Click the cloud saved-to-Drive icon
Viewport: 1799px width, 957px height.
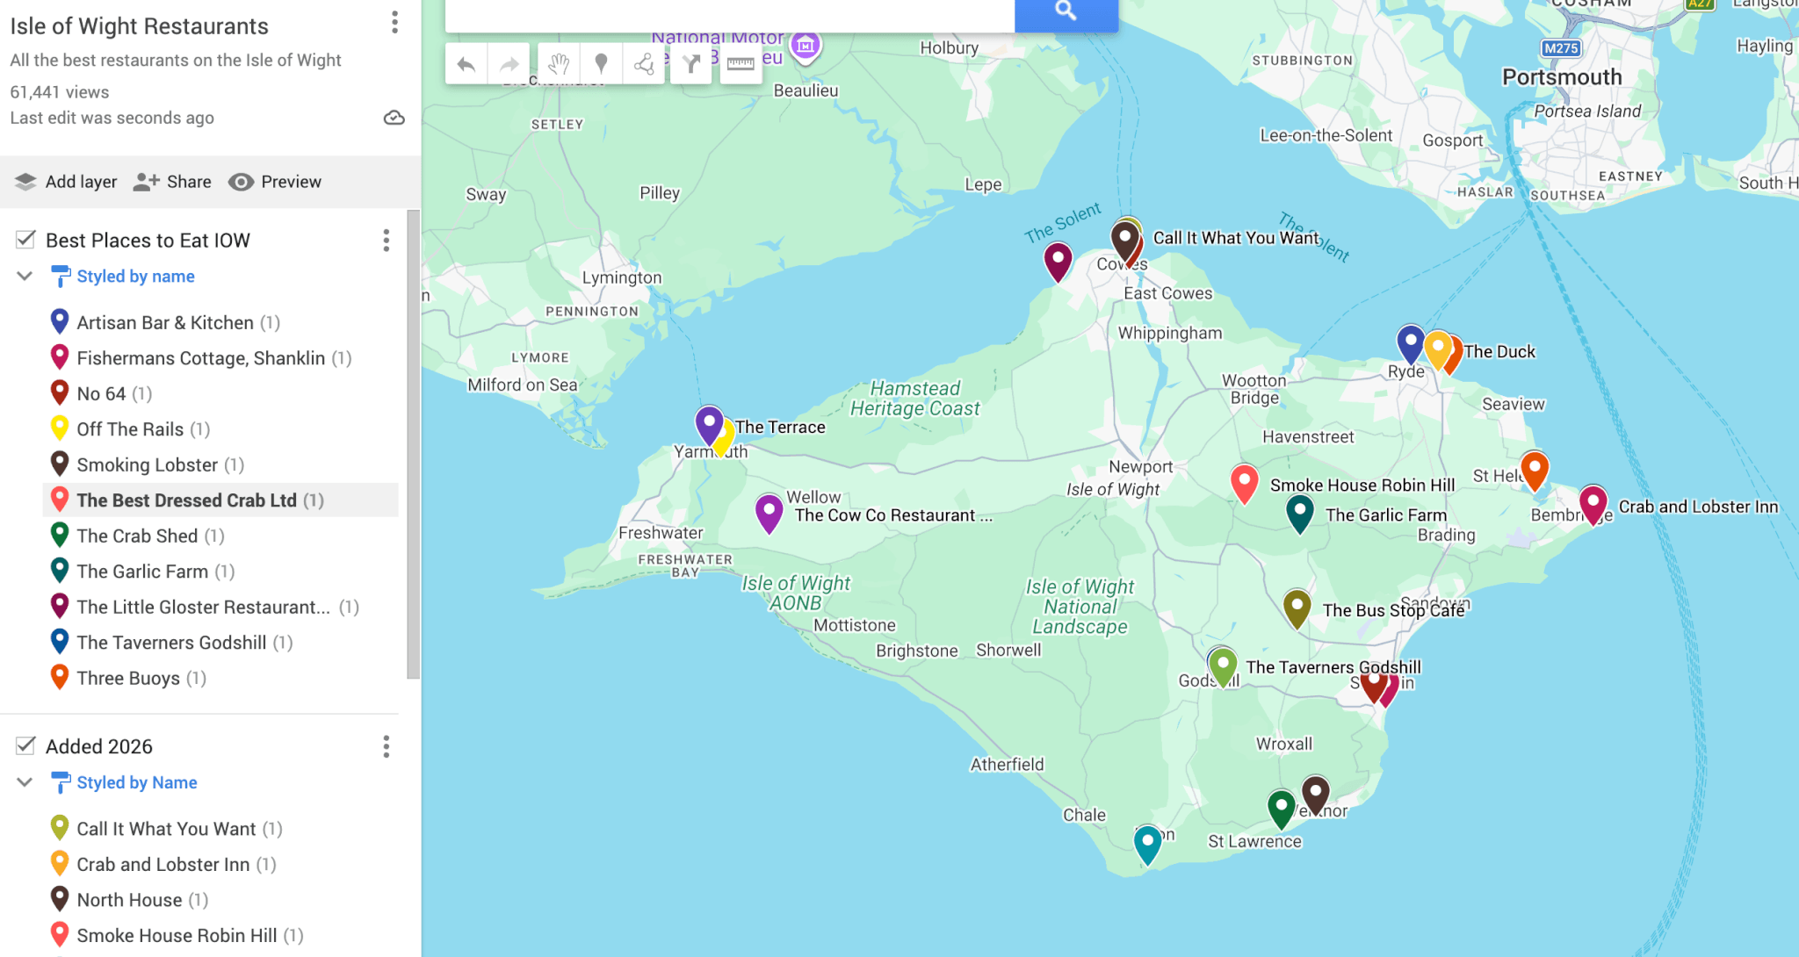pyautogui.click(x=394, y=118)
